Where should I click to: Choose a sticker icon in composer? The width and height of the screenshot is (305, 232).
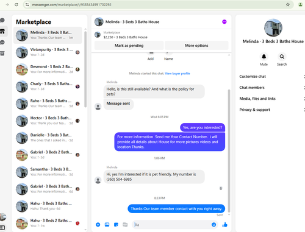[x=116, y=225]
